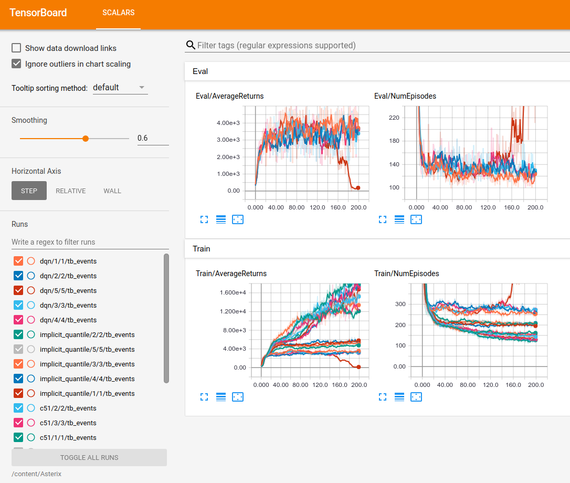Fit domain to data for Train/AverageReturns
This screenshot has height=483, width=570.
(x=238, y=397)
